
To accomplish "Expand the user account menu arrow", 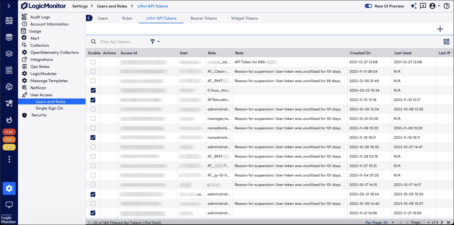I will [439, 6].
